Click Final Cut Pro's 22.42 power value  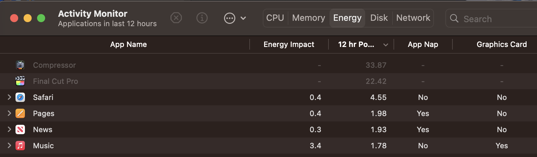[x=376, y=81]
